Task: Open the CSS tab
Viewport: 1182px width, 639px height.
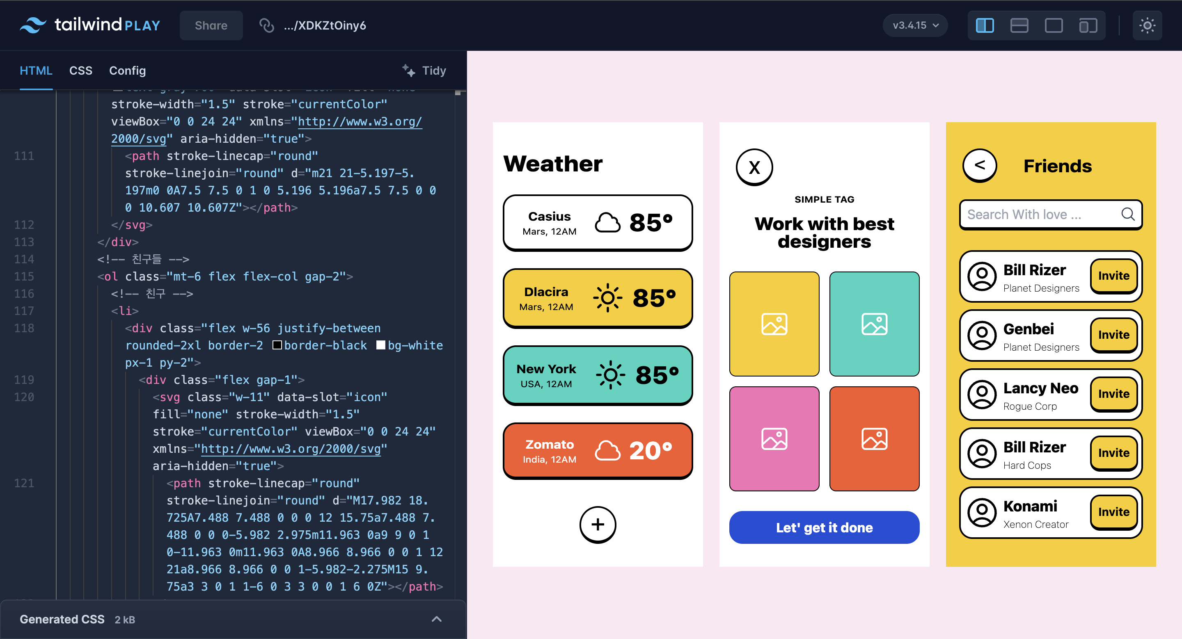Action: 81,71
